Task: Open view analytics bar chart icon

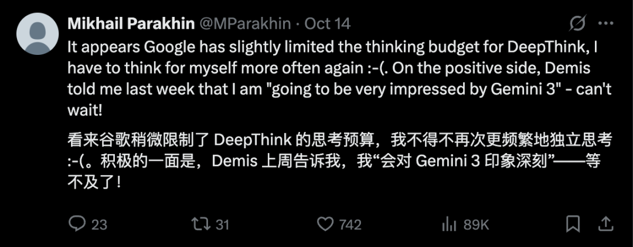Action: click(x=449, y=224)
